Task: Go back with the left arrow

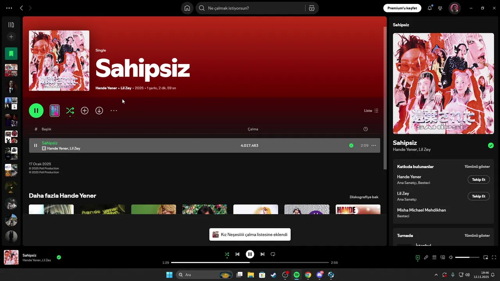Action: [21, 8]
